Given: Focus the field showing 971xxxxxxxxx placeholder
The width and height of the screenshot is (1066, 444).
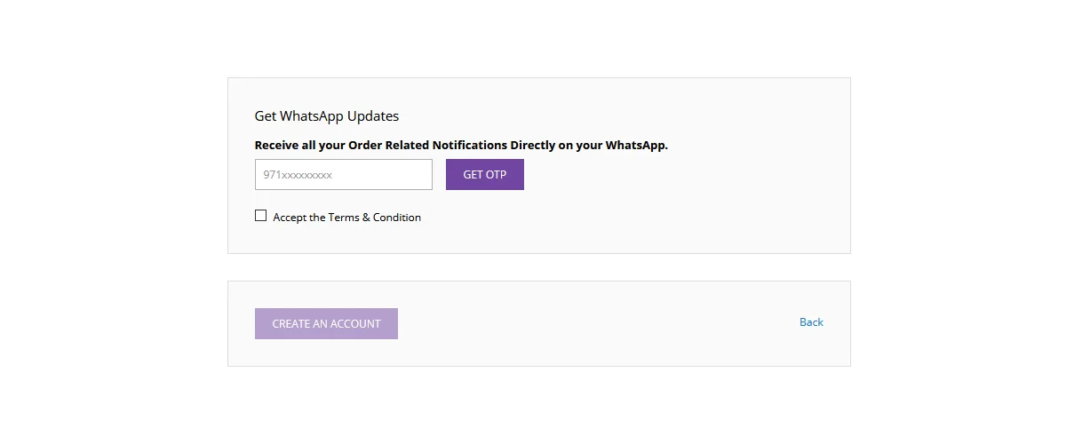Looking at the screenshot, I should (x=343, y=175).
